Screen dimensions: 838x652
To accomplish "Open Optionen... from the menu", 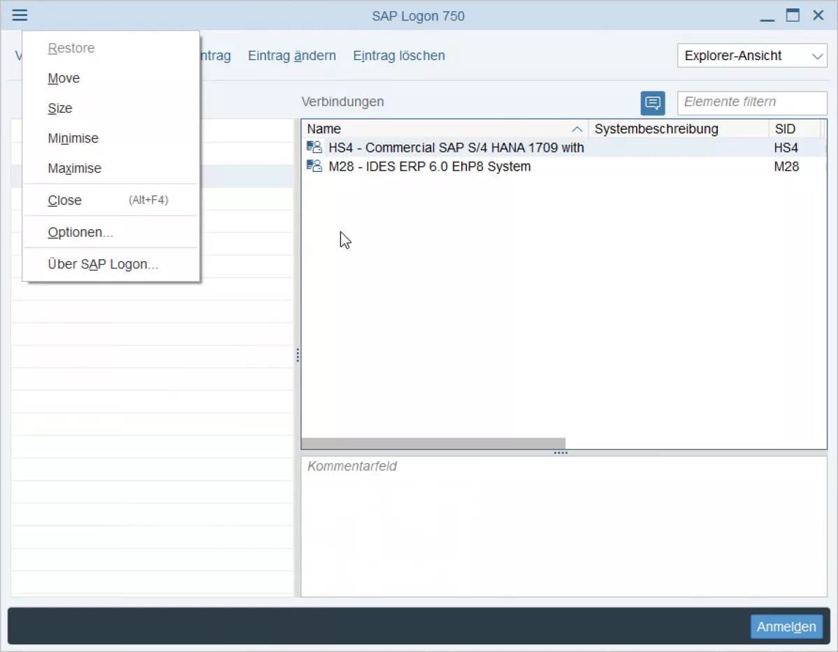I will point(110,232).
